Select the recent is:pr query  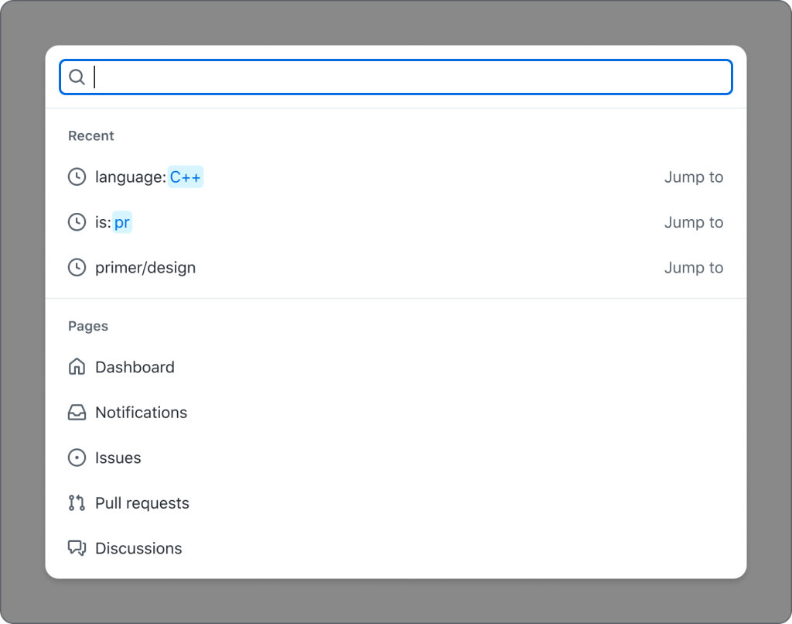tap(113, 223)
